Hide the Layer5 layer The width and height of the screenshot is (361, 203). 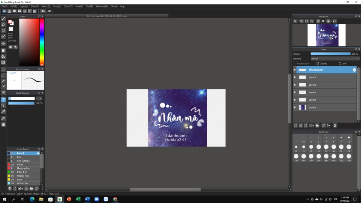pos(295,85)
